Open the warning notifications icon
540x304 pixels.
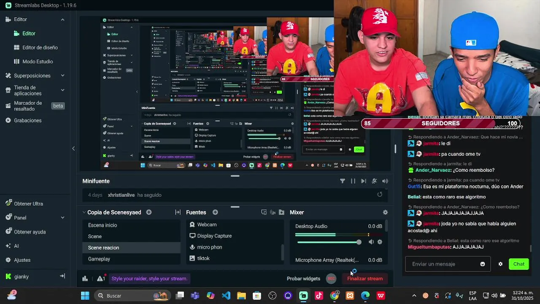[100, 279]
